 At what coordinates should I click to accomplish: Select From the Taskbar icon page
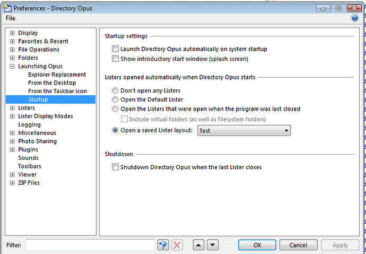57,91
